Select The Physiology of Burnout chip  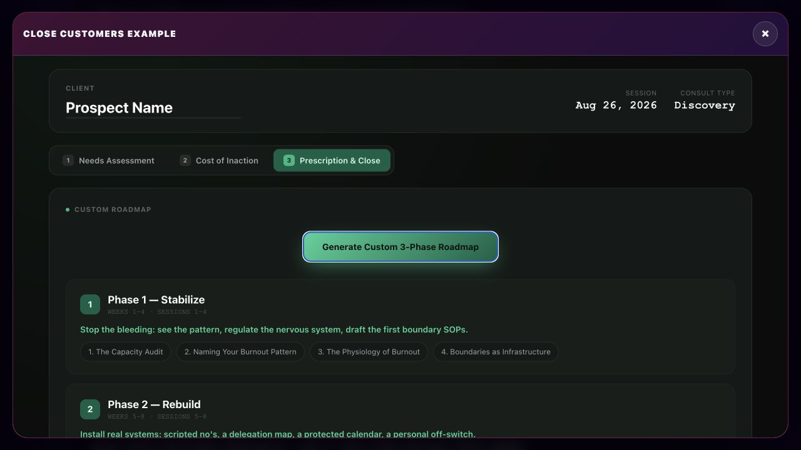pyautogui.click(x=369, y=352)
